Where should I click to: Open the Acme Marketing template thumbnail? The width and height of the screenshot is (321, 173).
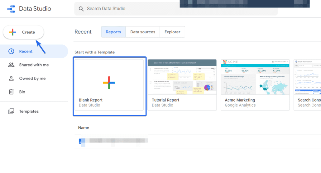[x=255, y=77]
